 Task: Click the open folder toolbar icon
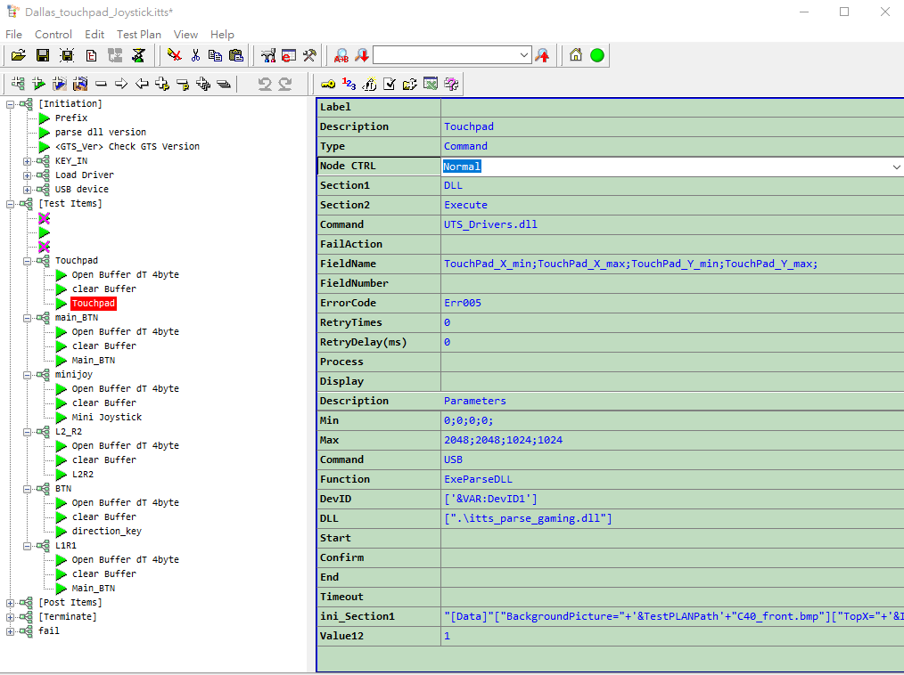pos(19,55)
